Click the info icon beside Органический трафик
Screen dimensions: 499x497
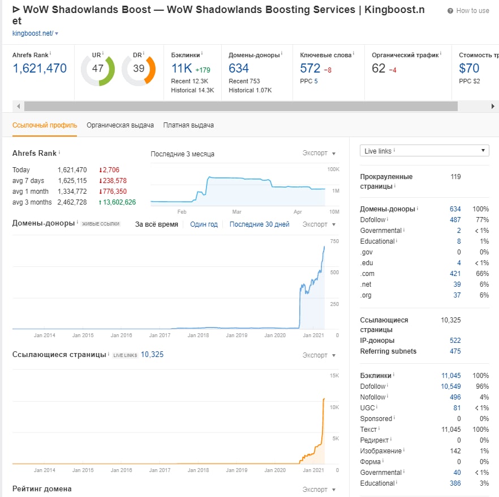[x=441, y=54]
